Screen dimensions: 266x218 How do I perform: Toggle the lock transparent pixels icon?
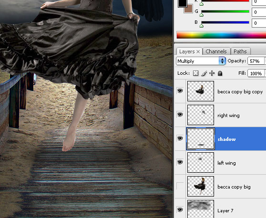tap(195, 73)
